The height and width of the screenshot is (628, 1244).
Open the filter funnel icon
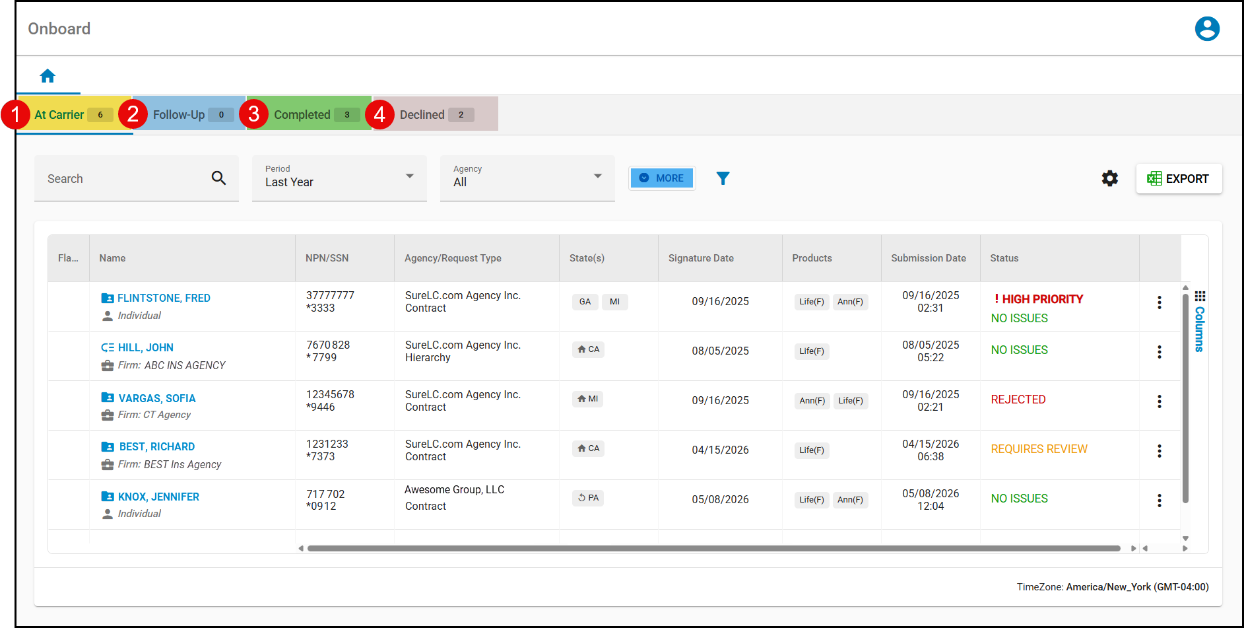pyautogui.click(x=723, y=178)
